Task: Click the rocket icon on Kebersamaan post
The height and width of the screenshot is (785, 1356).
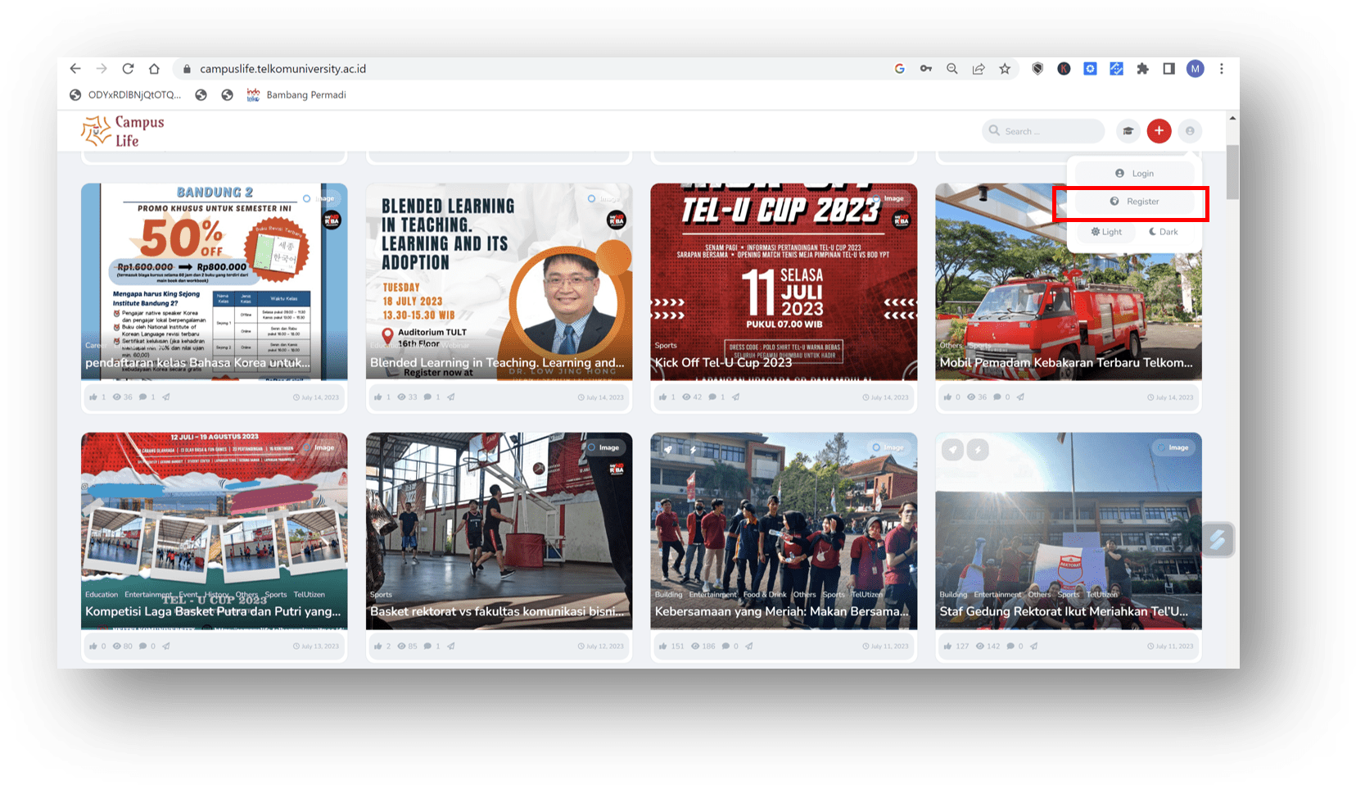Action: [x=668, y=449]
